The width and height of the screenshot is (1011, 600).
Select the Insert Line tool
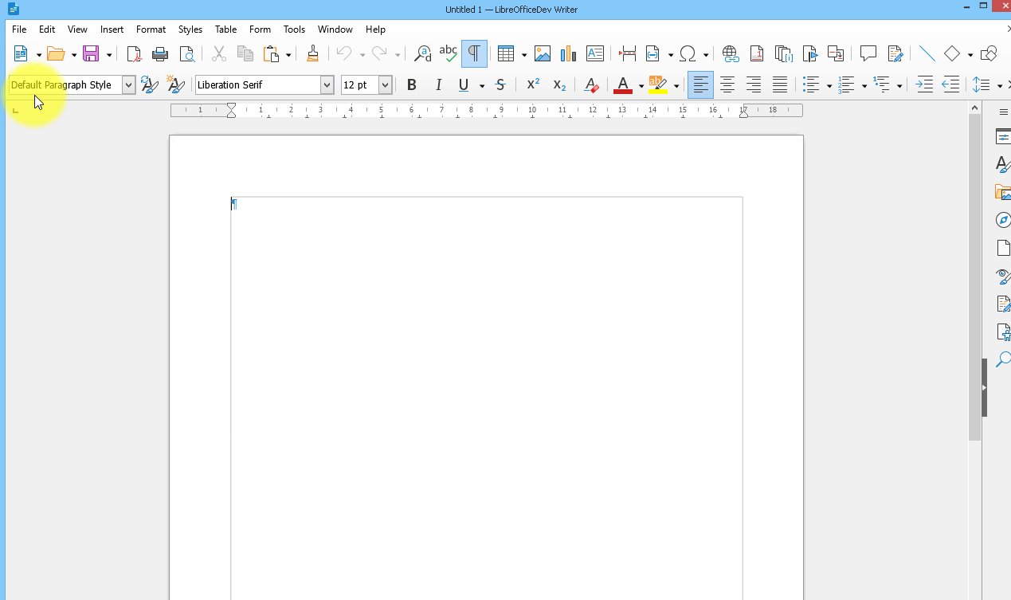pos(927,54)
